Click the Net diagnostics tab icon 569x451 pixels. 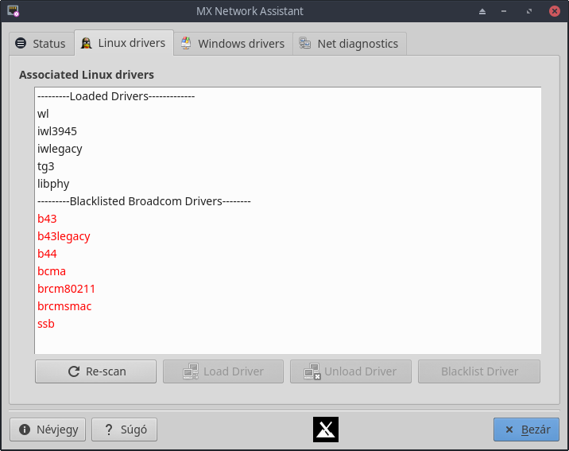[x=305, y=43]
